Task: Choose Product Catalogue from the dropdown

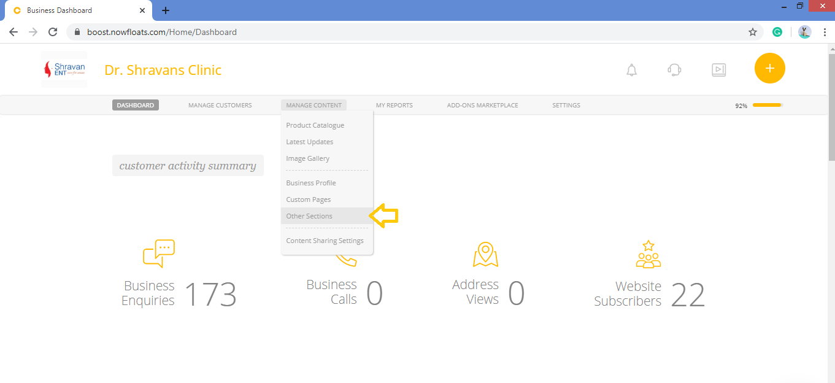Action: coord(327,125)
